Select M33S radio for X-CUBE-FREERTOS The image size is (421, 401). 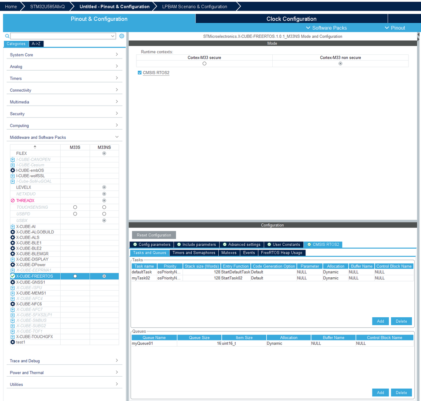tap(75, 276)
